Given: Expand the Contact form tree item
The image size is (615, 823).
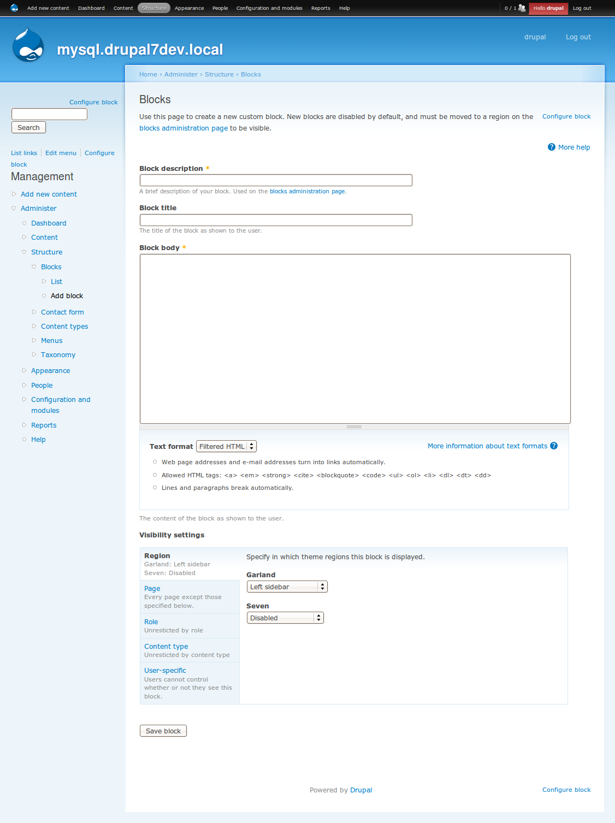Looking at the screenshot, I should (35, 312).
